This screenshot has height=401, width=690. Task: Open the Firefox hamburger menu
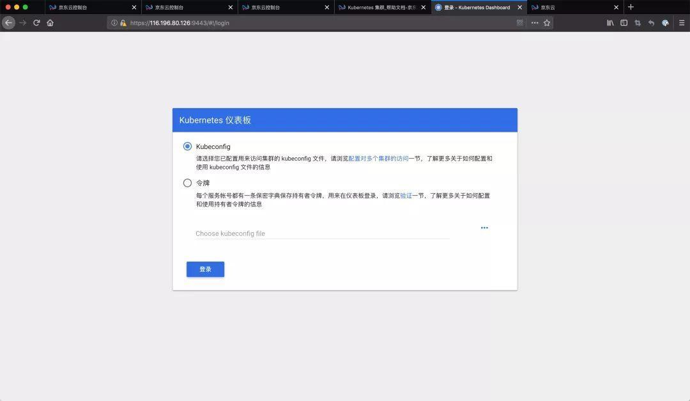[682, 23]
